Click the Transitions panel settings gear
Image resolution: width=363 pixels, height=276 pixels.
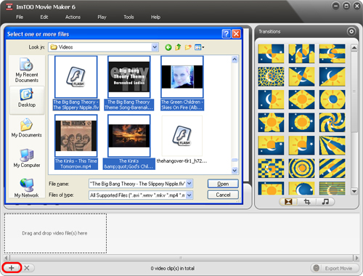pos(351,31)
